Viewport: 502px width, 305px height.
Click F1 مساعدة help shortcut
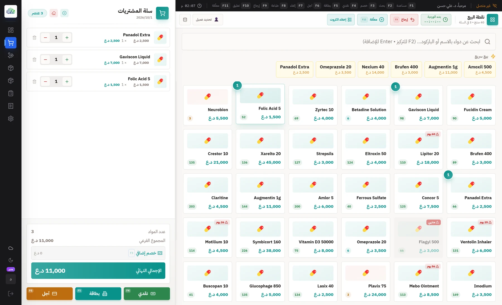click(x=406, y=6)
